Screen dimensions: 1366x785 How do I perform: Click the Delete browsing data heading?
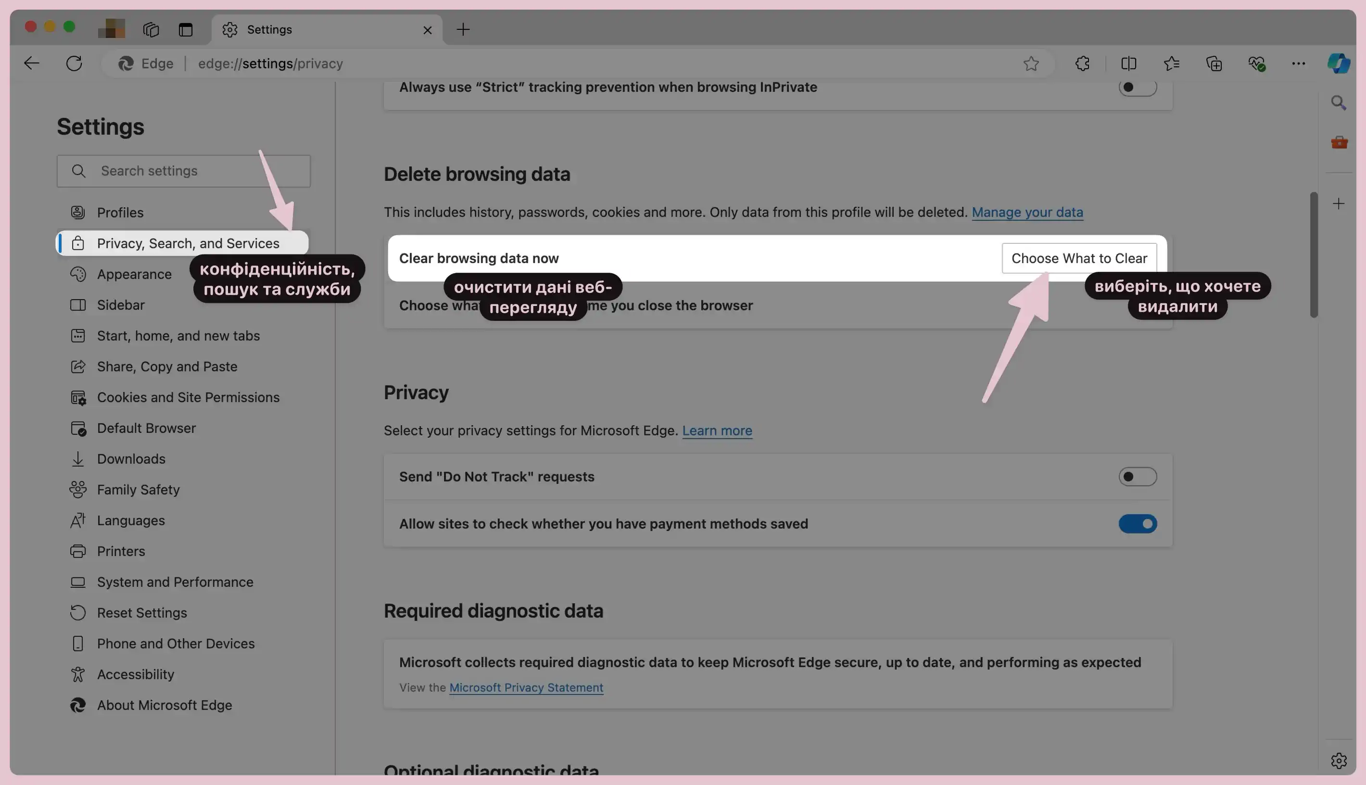coord(477,174)
